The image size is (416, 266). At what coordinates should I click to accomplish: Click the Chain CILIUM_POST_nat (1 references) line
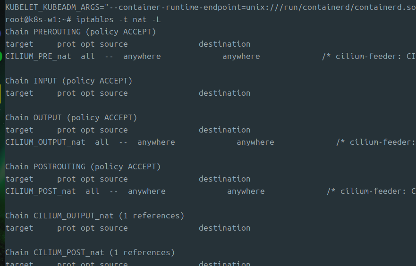pos(90,252)
